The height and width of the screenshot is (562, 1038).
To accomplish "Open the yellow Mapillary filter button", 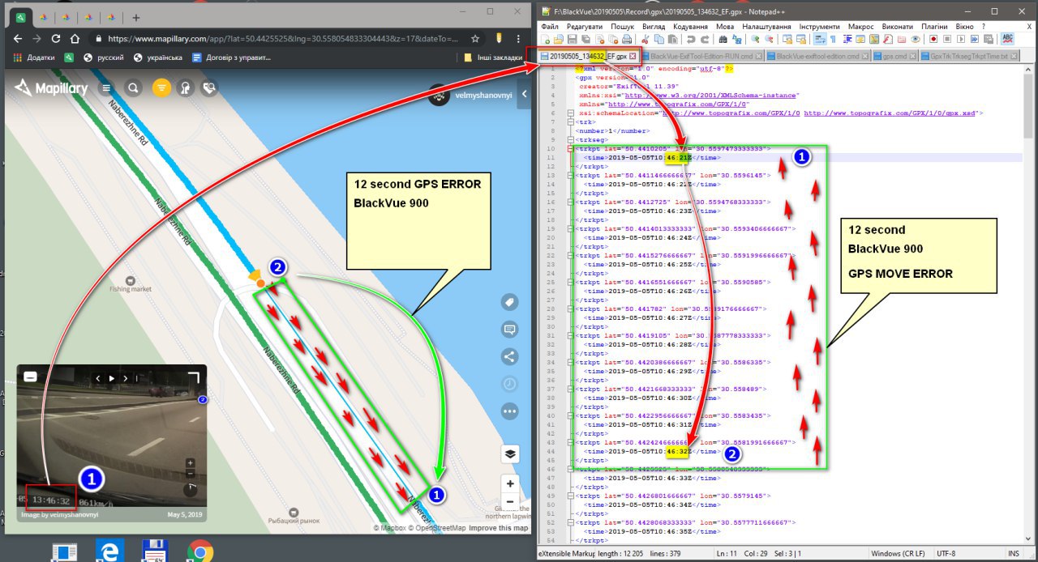I will (161, 87).
